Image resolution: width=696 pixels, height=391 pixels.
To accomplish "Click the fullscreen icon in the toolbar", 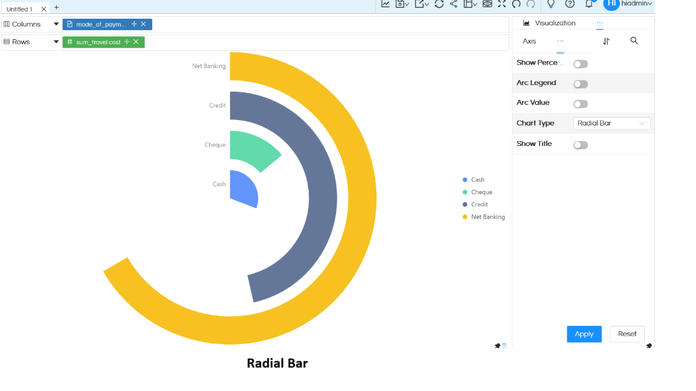I will pos(501,4).
